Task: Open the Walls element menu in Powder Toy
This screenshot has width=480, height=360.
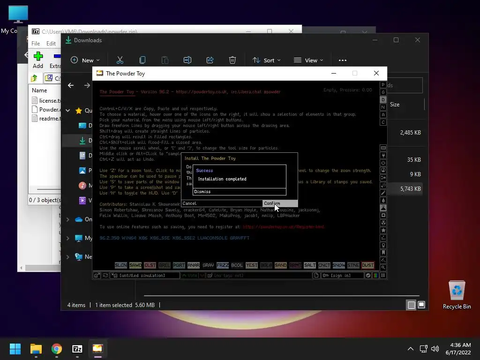Action: [x=383, y=148]
